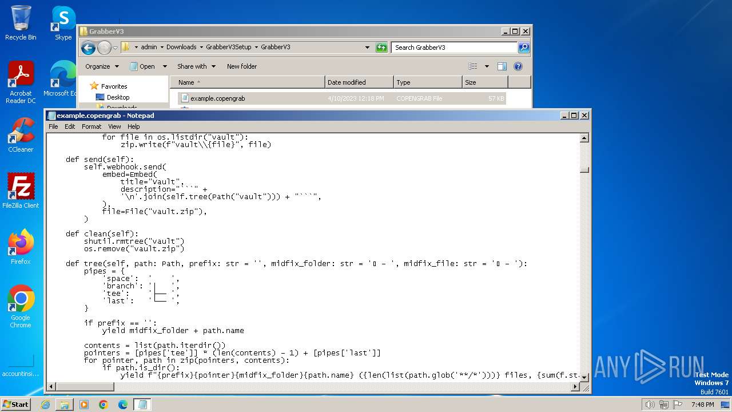Open the Acrobat Reader DC shortcut
The image size is (732, 412).
tap(21, 82)
